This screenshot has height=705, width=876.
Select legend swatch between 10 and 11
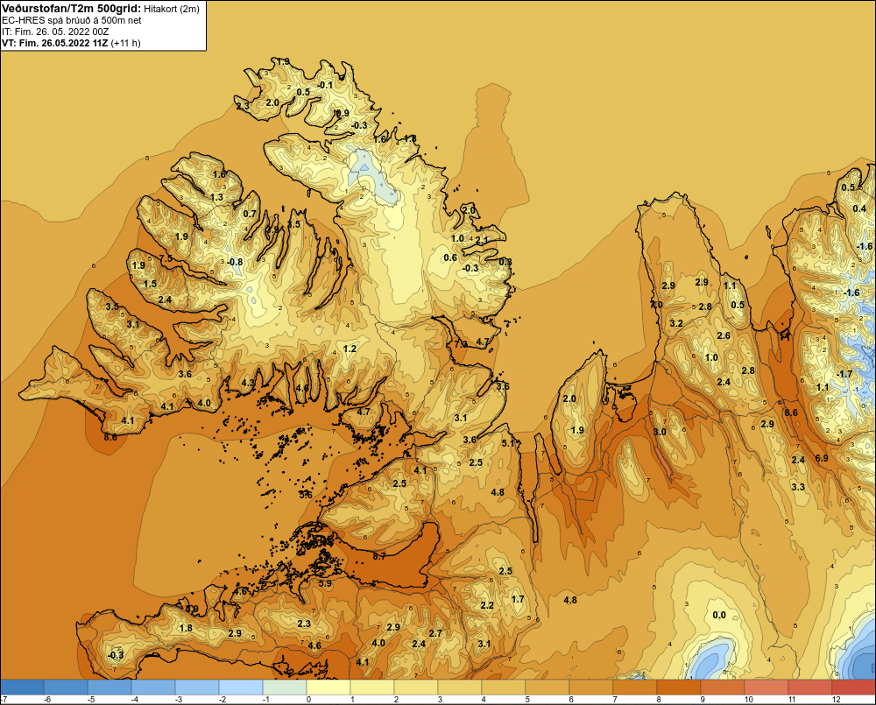pos(766,687)
